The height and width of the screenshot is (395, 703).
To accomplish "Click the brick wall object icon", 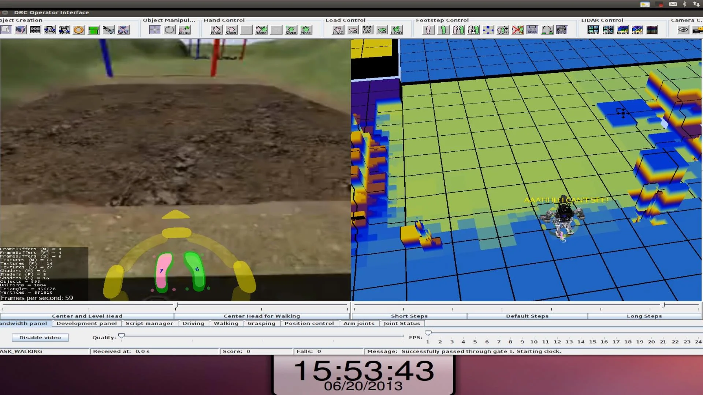I will 35,30.
